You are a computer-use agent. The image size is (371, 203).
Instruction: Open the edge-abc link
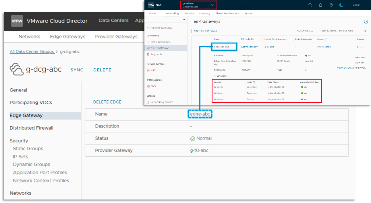point(200,114)
